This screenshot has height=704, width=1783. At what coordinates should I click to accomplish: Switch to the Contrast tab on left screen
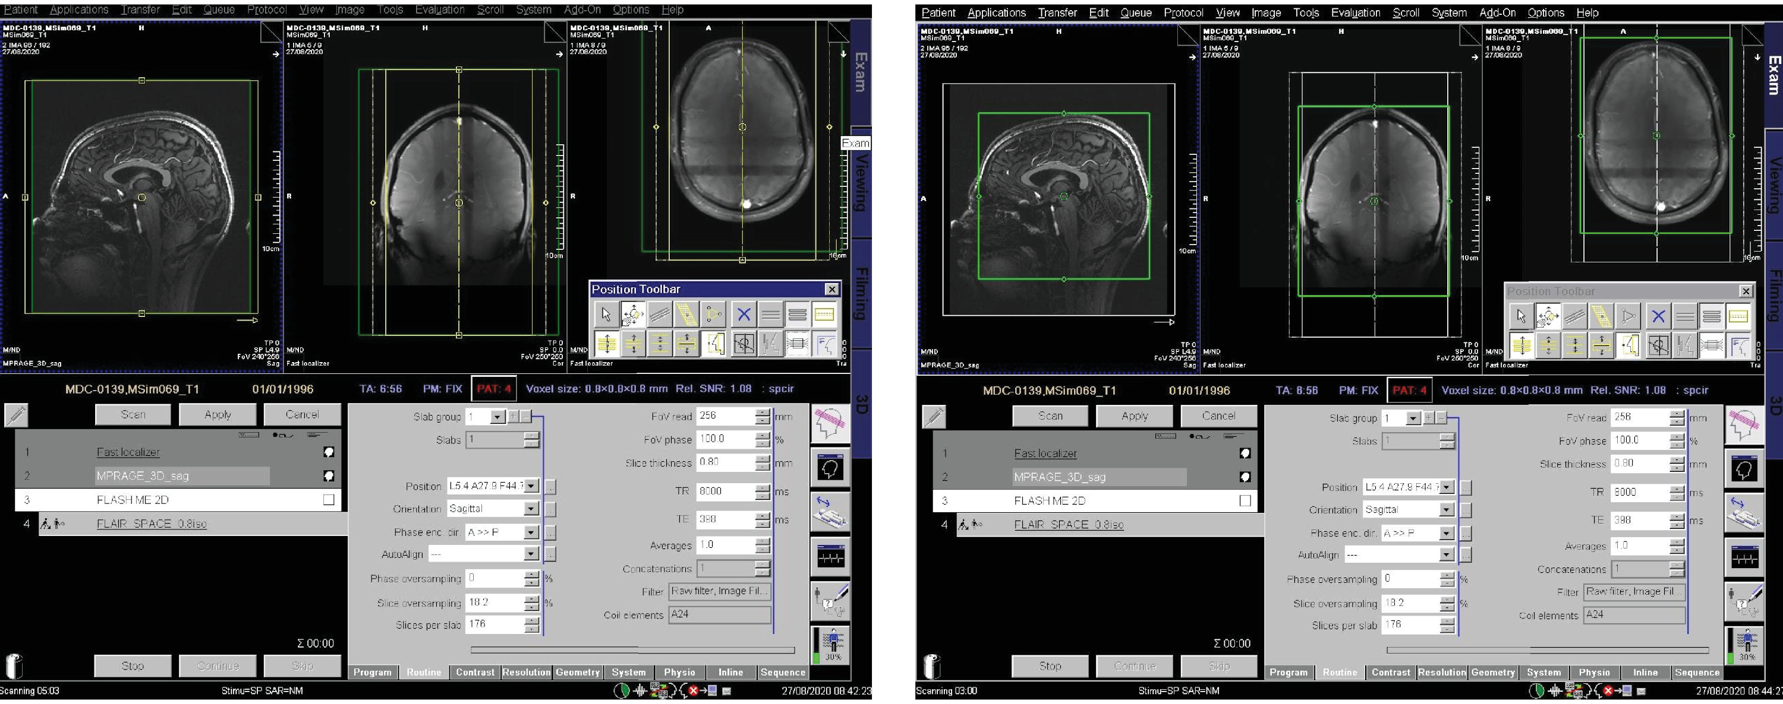475,672
